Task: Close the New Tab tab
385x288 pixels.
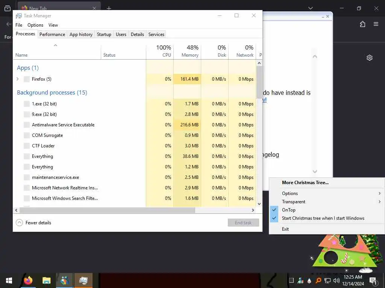Action: 94,8
